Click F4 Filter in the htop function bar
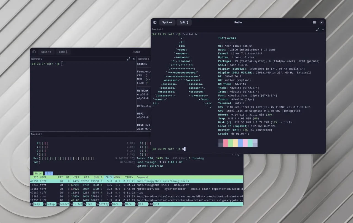This screenshot has height=223, width=353. 76,204
